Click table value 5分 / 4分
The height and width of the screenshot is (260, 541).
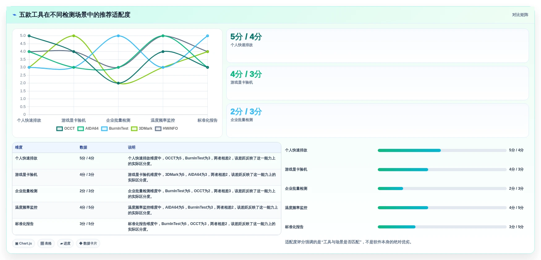87,158
